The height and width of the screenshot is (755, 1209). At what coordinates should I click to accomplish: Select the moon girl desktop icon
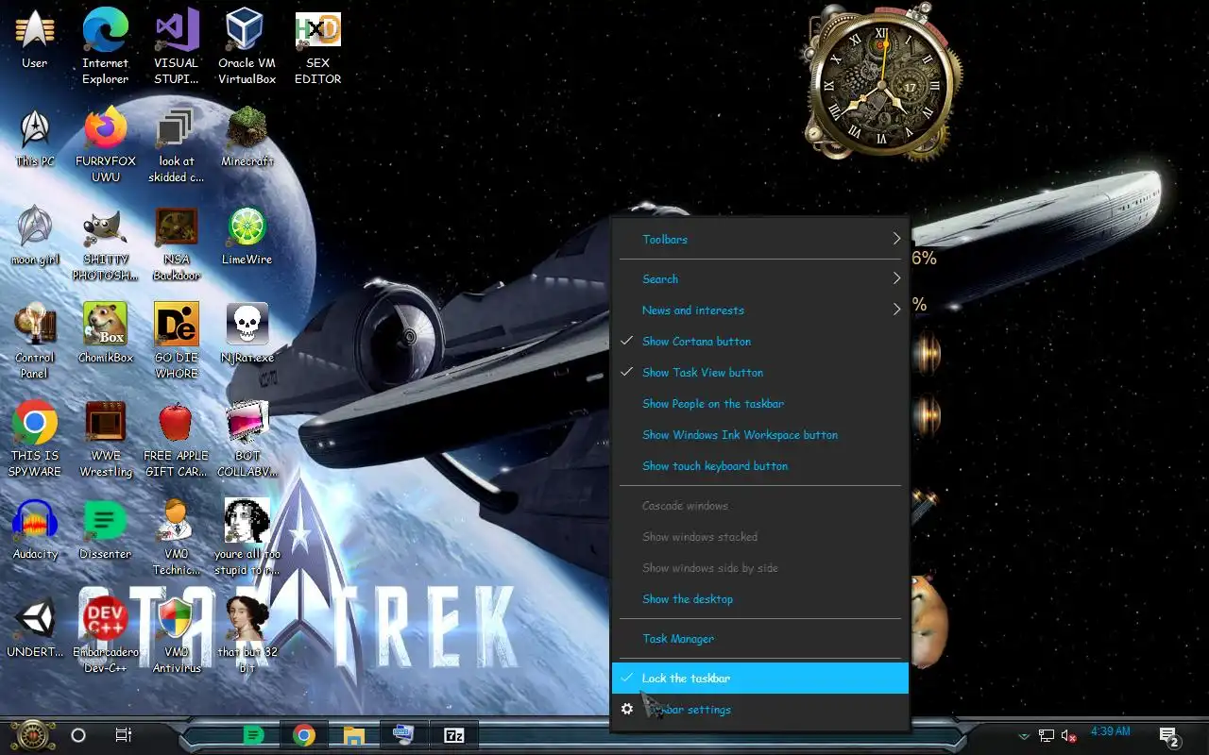pyautogui.click(x=35, y=236)
